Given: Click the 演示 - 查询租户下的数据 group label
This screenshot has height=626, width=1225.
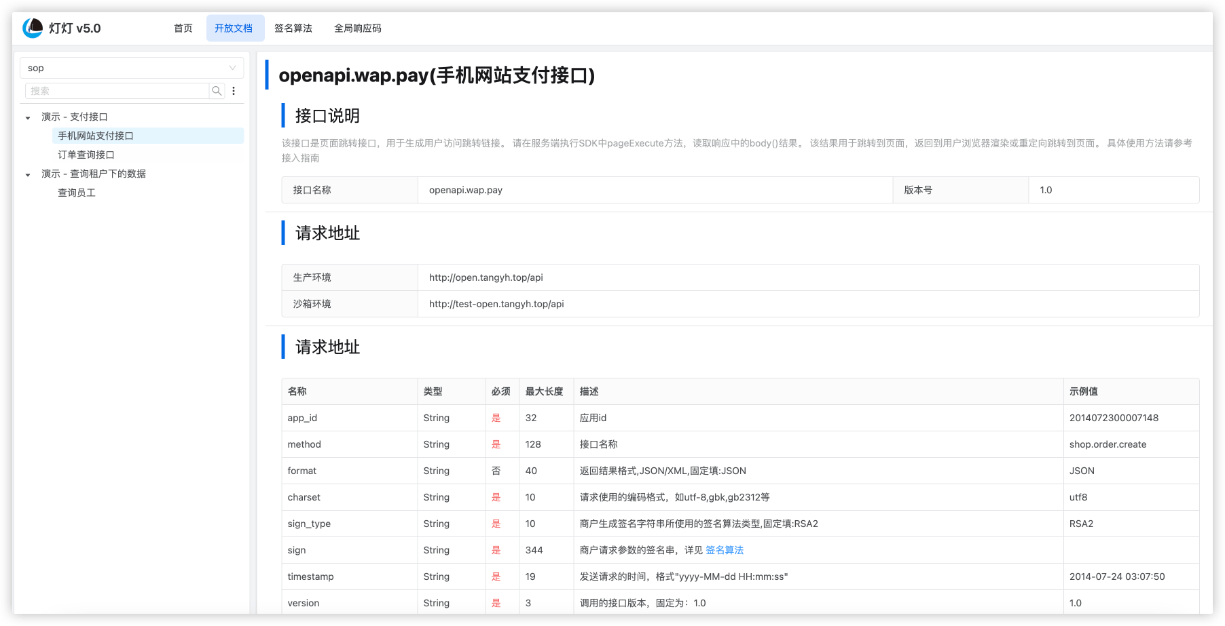Looking at the screenshot, I should (94, 174).
